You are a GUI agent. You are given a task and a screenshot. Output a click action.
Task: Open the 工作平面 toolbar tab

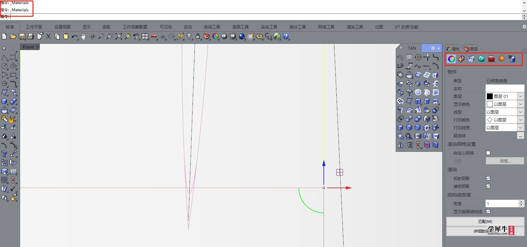[x=34, y=27]
